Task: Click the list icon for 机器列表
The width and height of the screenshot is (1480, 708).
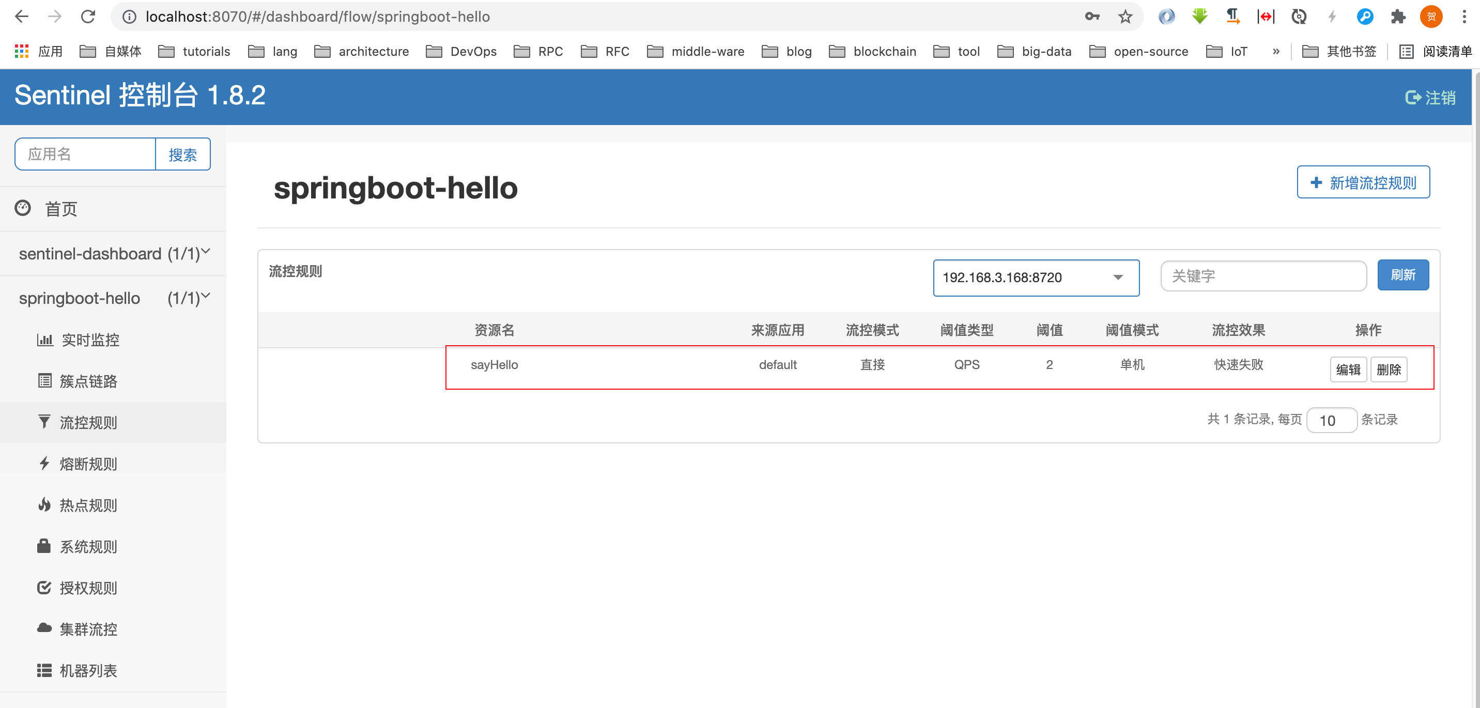Action: (x=44, y=670)
